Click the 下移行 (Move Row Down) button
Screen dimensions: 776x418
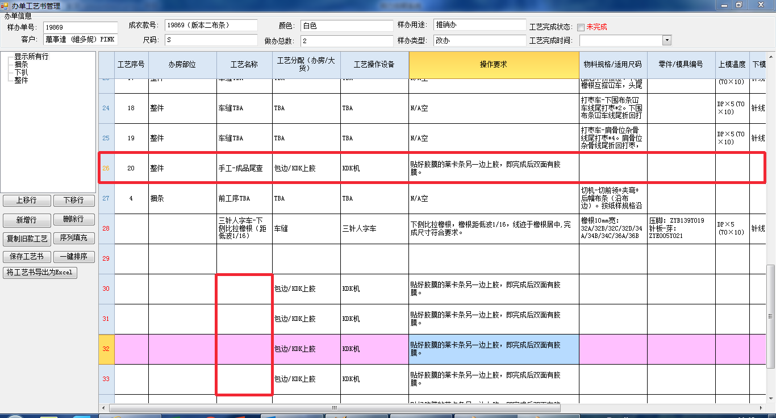(x=73, y=200)
